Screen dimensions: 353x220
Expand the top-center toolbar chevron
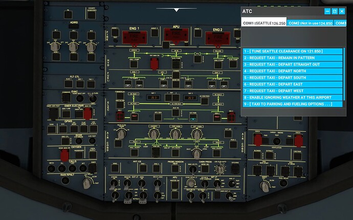point(176,9)
